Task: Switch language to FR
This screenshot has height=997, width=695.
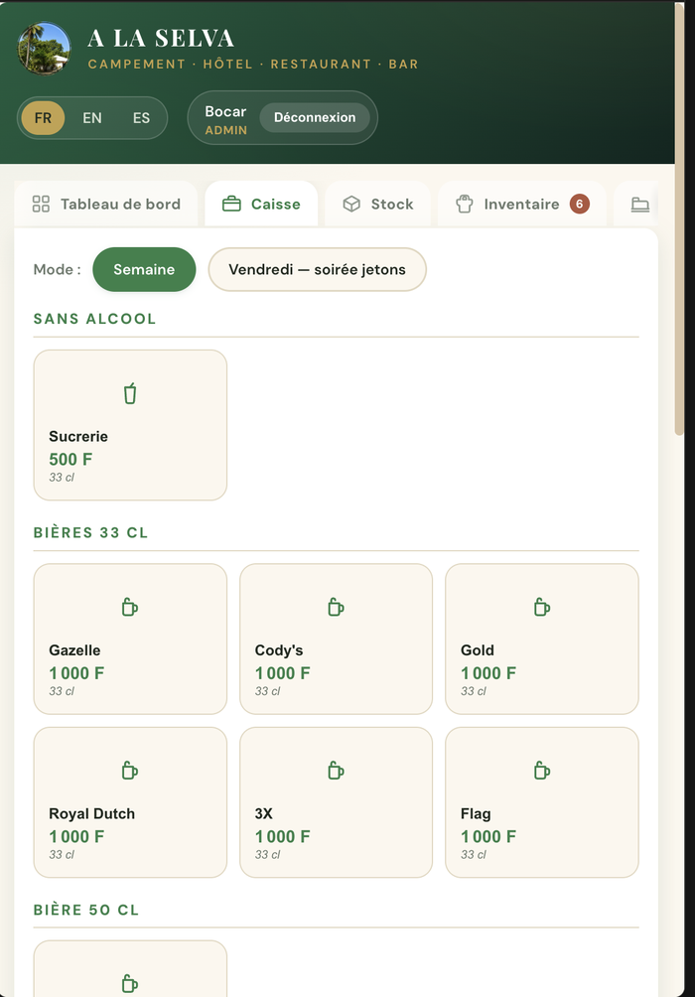Action: [x=43, y=117]
